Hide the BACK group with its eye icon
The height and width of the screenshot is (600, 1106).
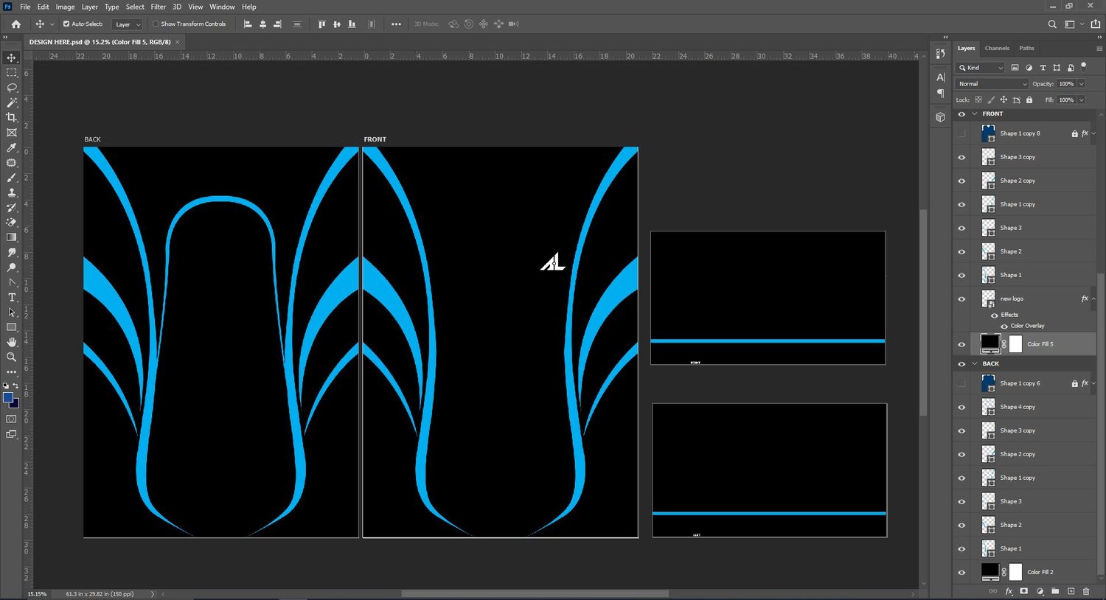click(x=961, y=364)
